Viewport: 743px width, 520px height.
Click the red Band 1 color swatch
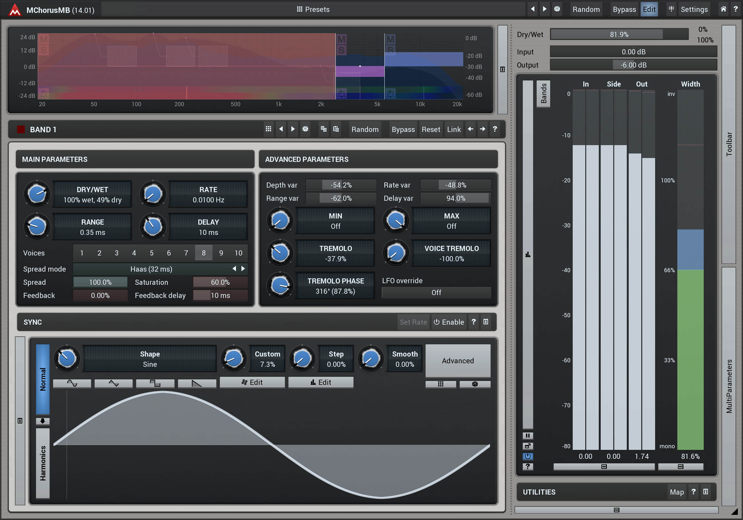point(21,129)
